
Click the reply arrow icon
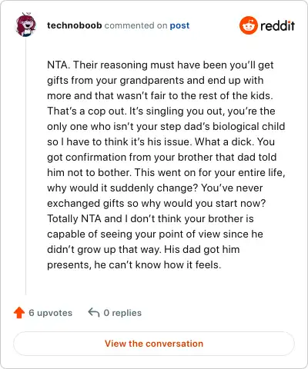click(x=94, y=313)
